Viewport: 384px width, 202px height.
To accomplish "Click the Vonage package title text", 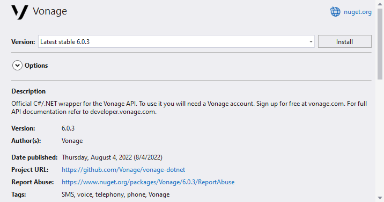I will click(x=50, y=11).
